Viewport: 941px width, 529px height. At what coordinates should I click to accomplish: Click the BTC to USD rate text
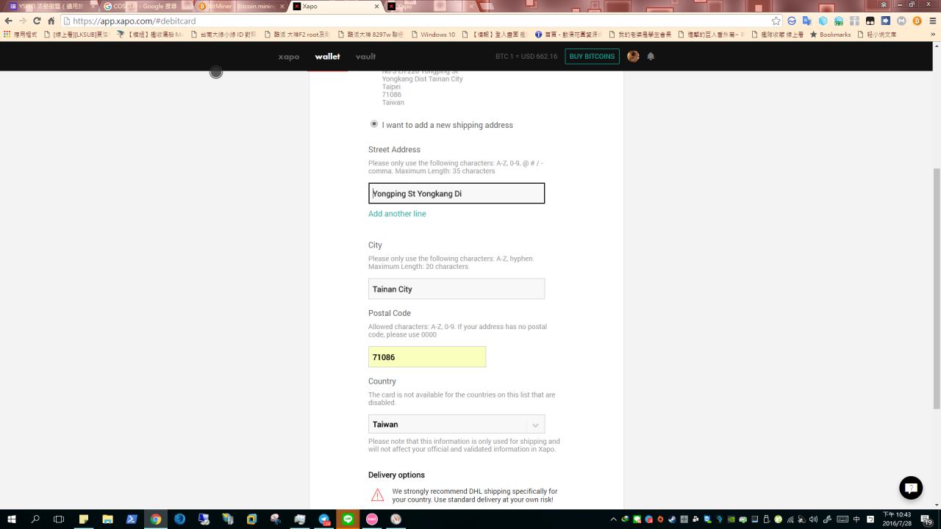point(526,57)
